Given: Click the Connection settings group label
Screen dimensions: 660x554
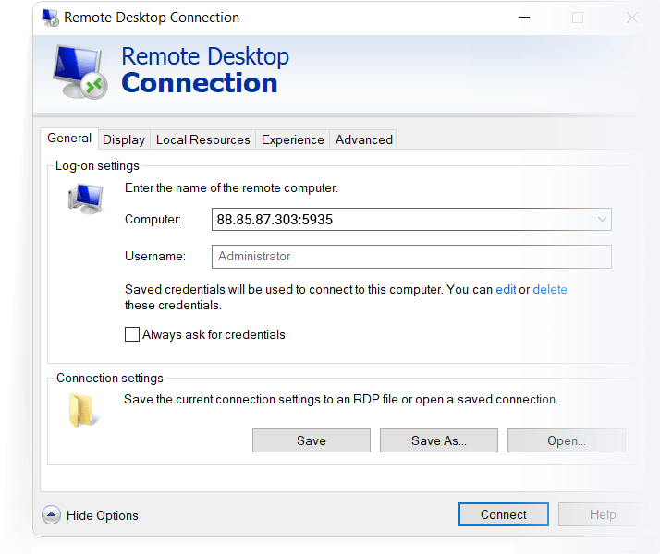Looking at the screenshot, I should click(x=110, y=379).
